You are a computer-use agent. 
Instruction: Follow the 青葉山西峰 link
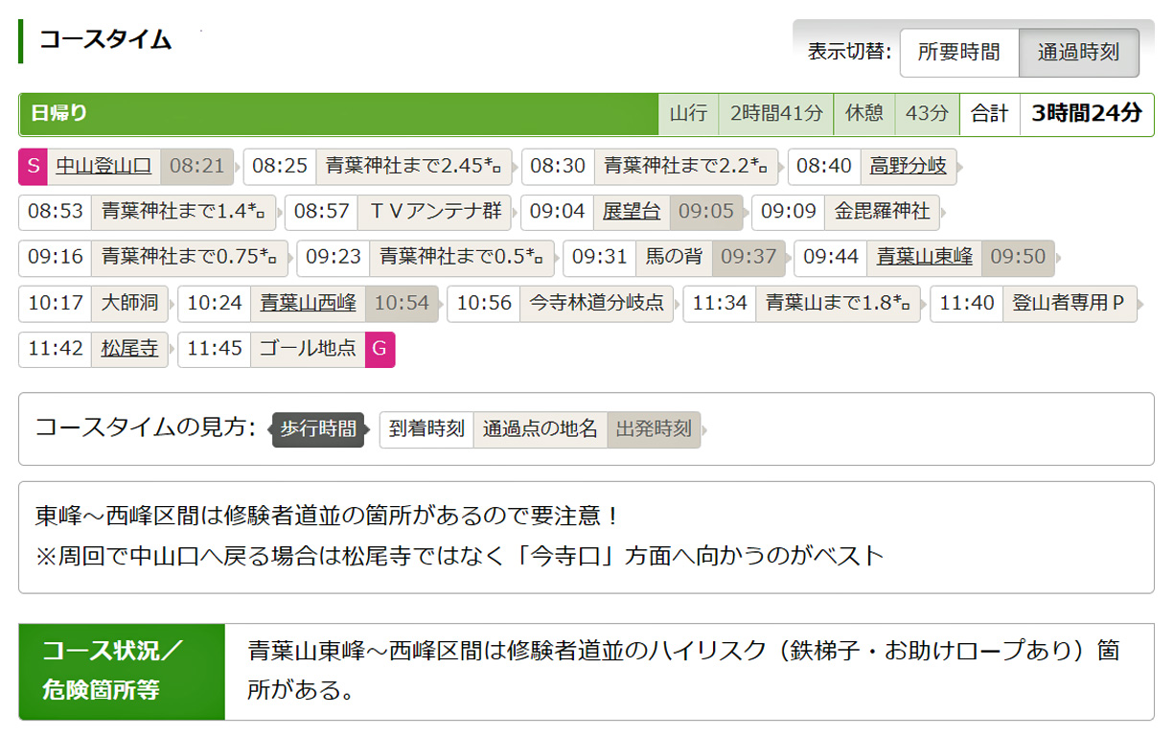pos(308,303)
